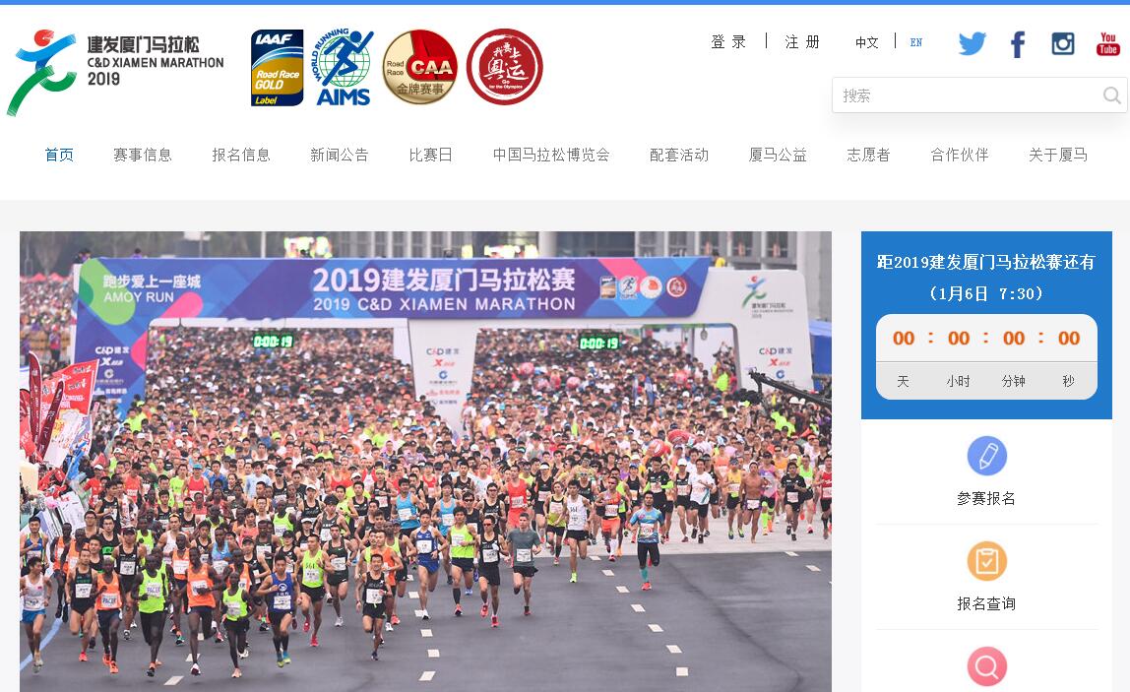
Task: Open the IAAF Road Race Gold Label logo
Action: (278, 68)
